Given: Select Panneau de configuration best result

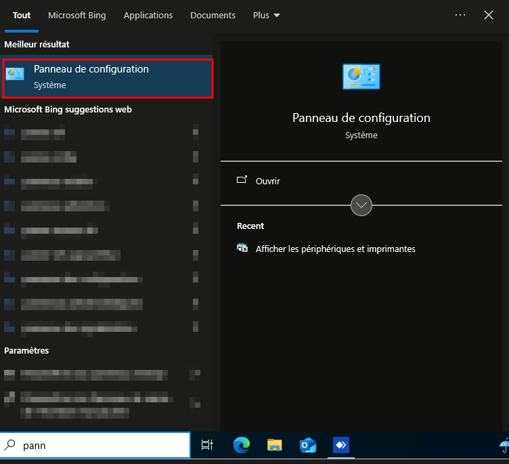Looking at the screenshot, I should [x=108, y=78].
